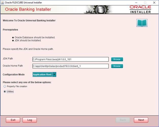Click the 'Prerequisites' heading
This screenshot has height=127, width=159.
pyautogui.click(x=10, y=30)
